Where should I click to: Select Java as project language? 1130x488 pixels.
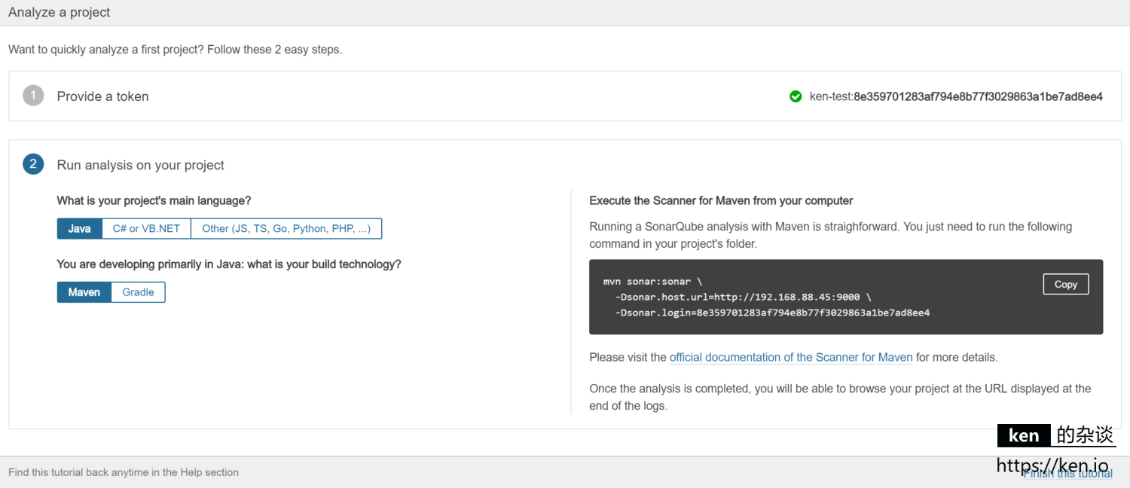80,228
